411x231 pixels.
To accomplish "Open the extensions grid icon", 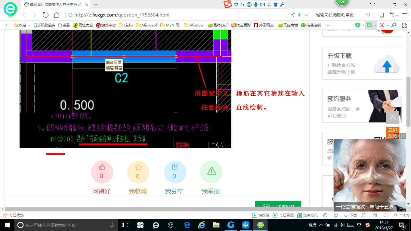I will pyautogui.click(x=404, y=25).
